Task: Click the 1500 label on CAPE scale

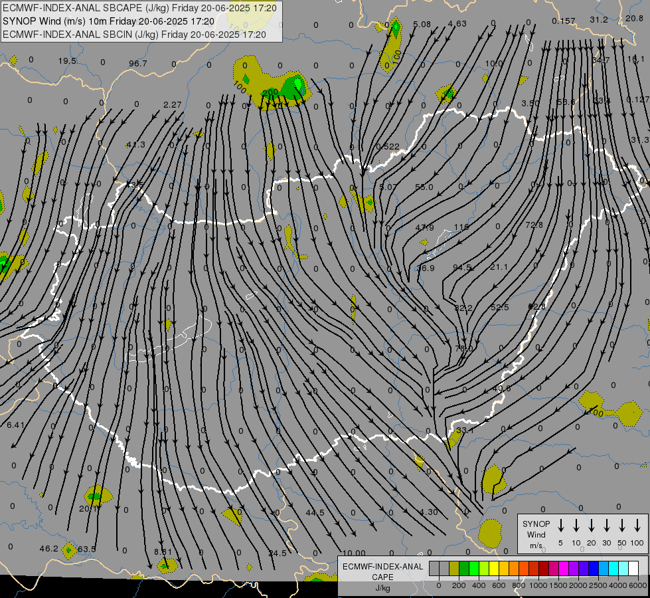Action: click(x=558, y=585)
